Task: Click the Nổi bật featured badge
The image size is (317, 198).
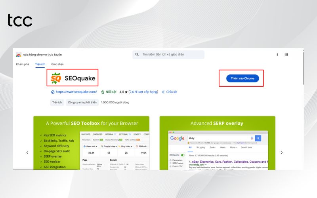Action: (109, 92)
